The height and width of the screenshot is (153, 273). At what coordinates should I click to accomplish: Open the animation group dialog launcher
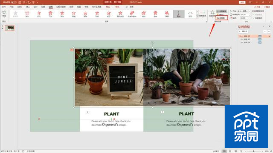[x=206, y=22]
